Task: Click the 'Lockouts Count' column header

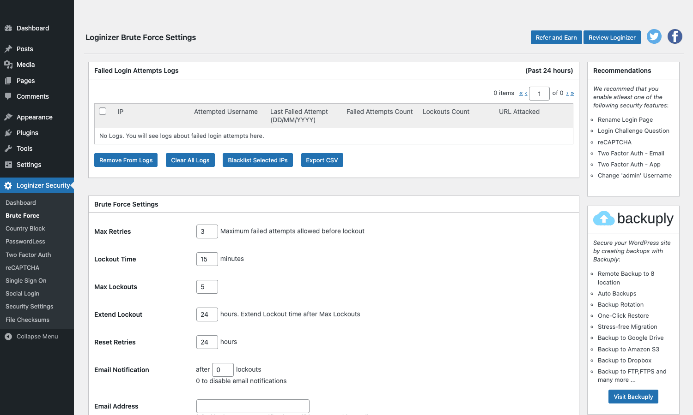Action: [x=446, y=112]
